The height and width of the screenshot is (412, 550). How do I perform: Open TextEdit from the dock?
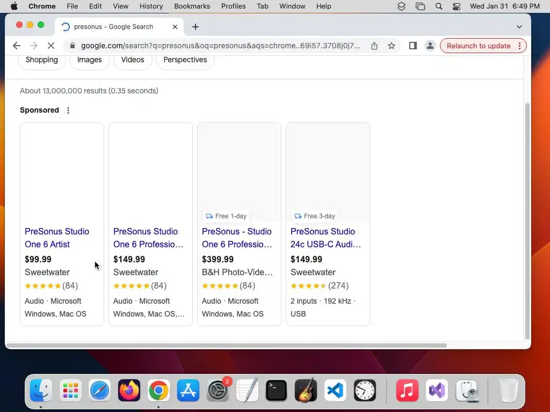[247, 391]
